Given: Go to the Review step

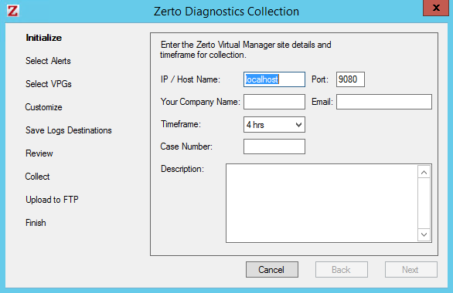Looking at the screenshot, I should pyautogui.click(x=39, y=153).
